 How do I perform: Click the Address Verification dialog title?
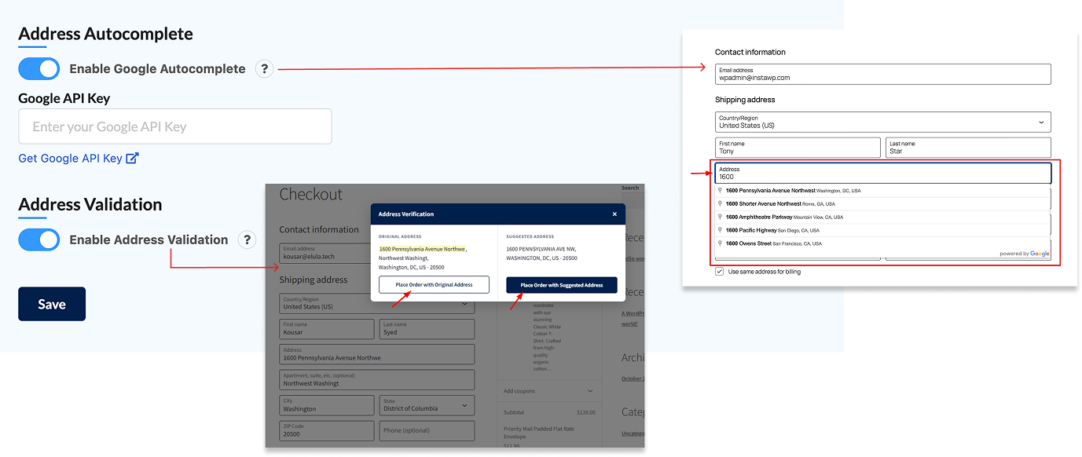(406, 214)
